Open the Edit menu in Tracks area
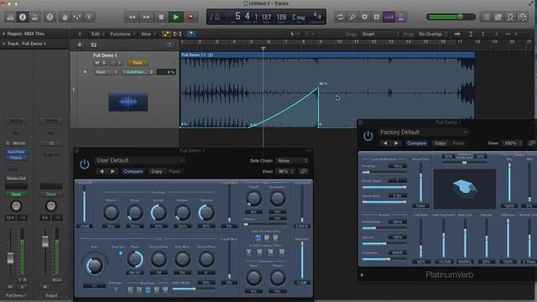Screen dimensions: 537x302 coord(97,34)
